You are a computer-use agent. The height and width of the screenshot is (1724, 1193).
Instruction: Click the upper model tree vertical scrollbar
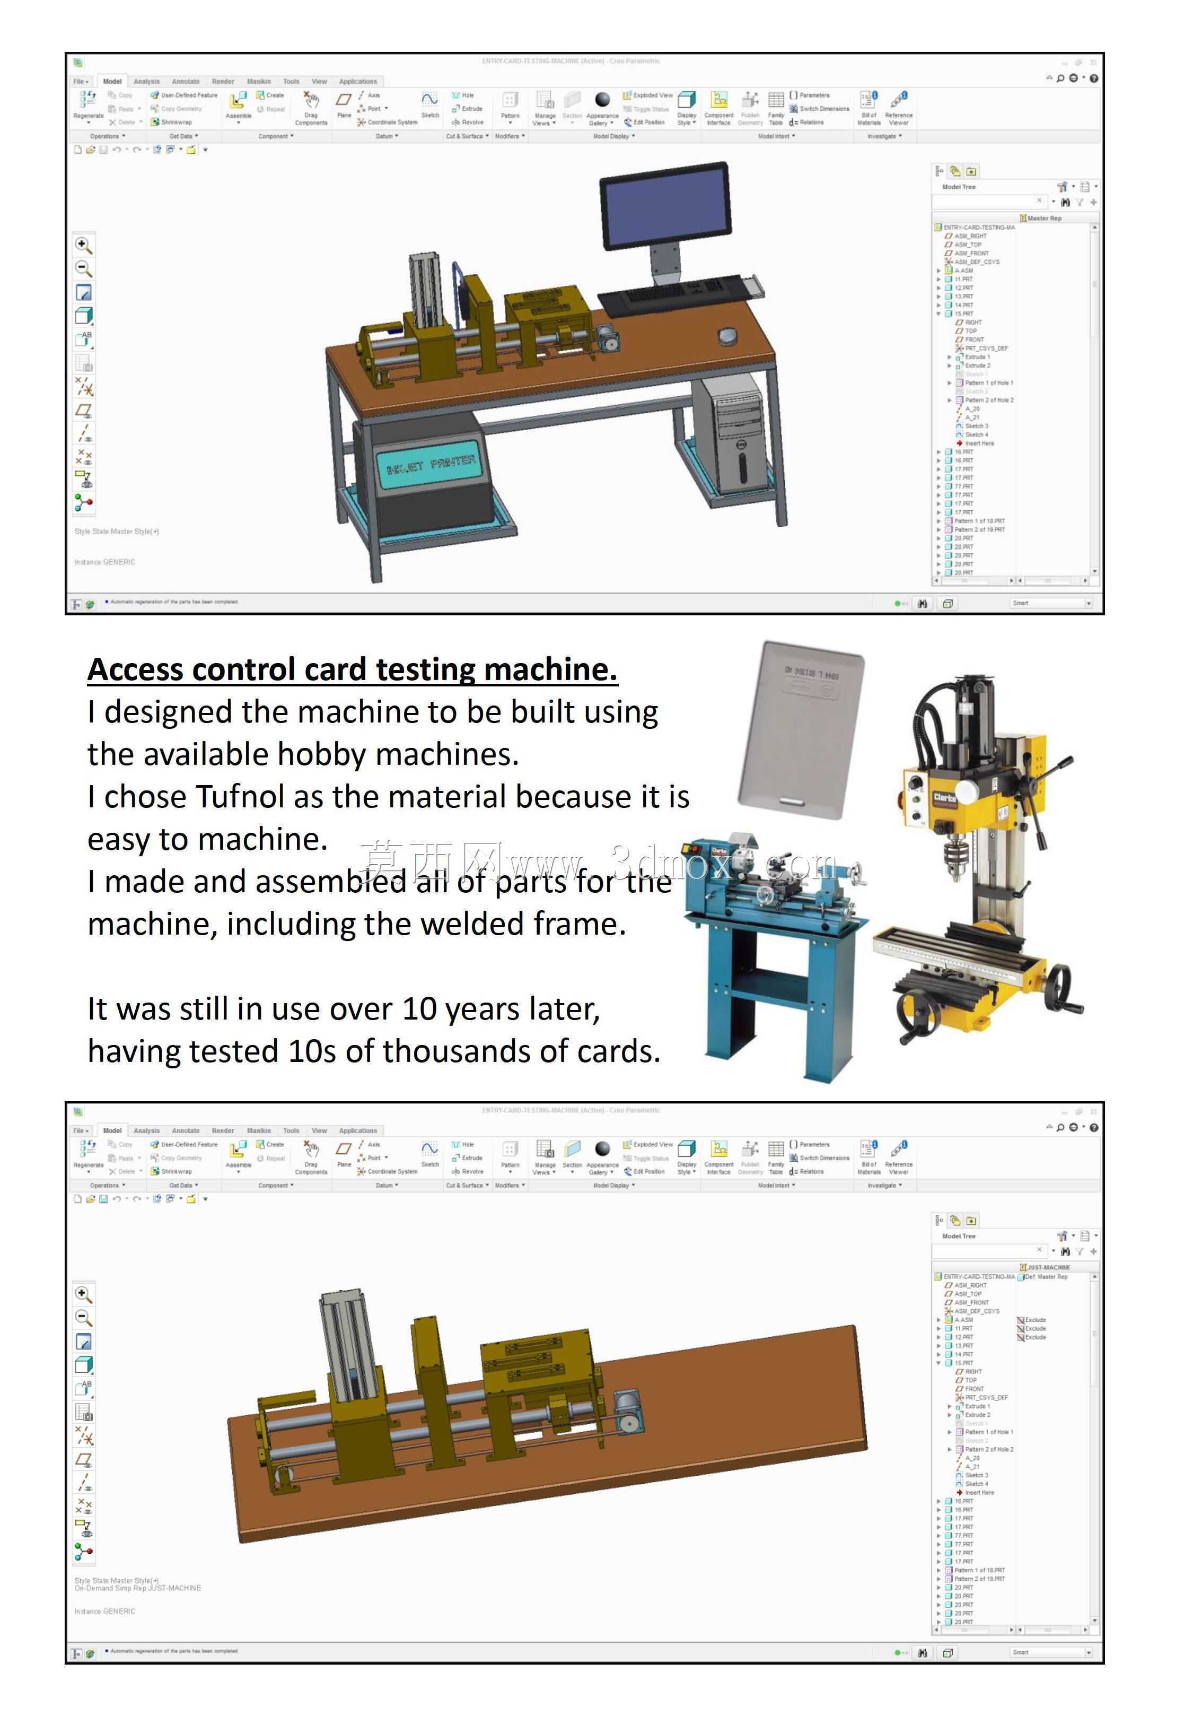click(1095, 398)
